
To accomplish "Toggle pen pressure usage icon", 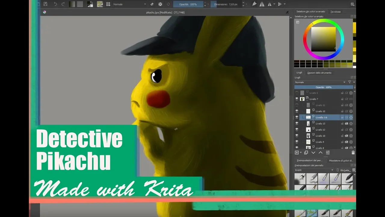I will tap(254, 4).
